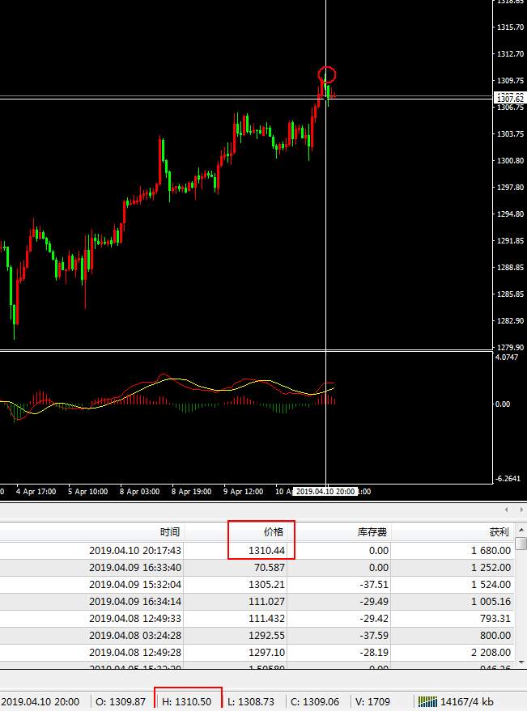Click the profit value 800.00

click(x=495, y=635)
